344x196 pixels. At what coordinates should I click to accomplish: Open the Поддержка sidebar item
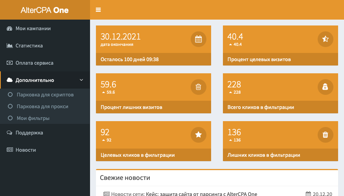click(29, 133)
